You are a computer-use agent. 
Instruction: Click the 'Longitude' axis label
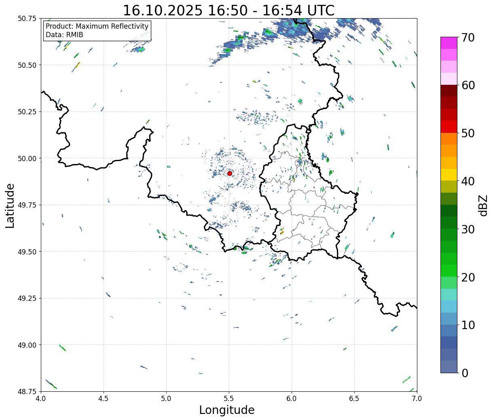tap(227, 410)
